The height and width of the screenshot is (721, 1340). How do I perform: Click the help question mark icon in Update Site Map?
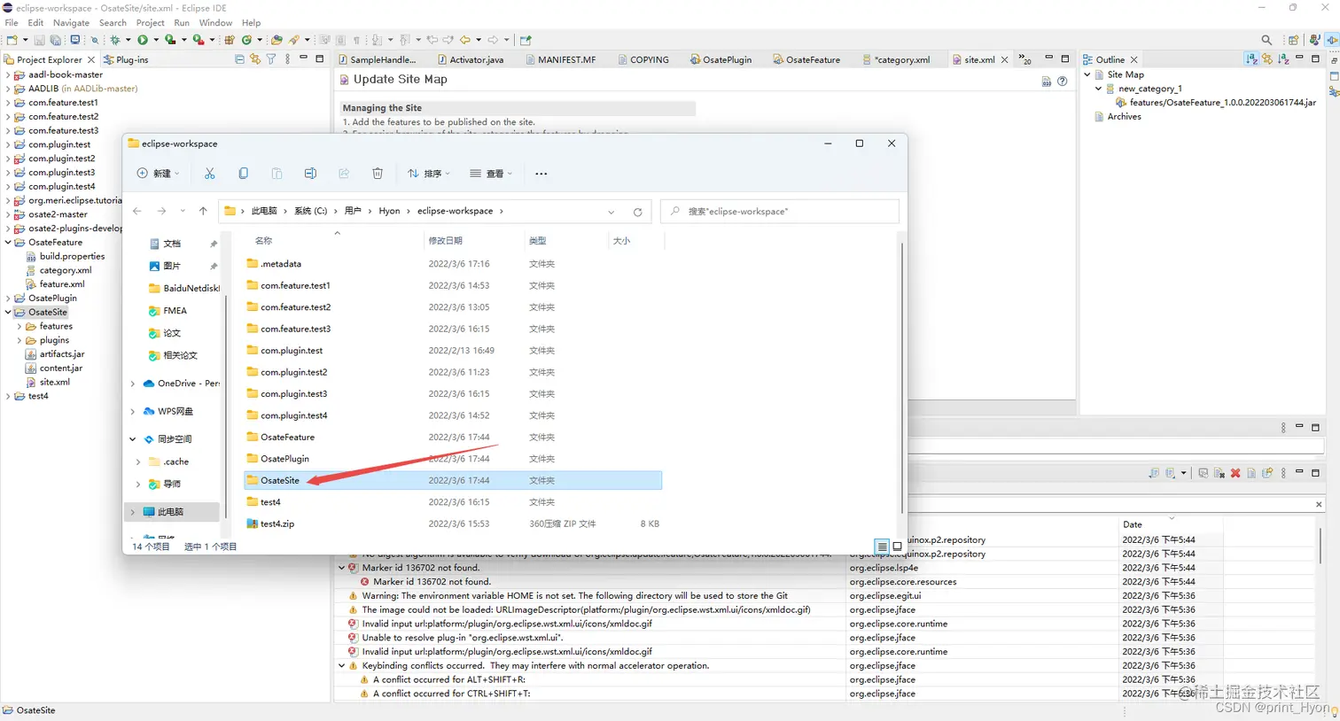[1062, 81]
